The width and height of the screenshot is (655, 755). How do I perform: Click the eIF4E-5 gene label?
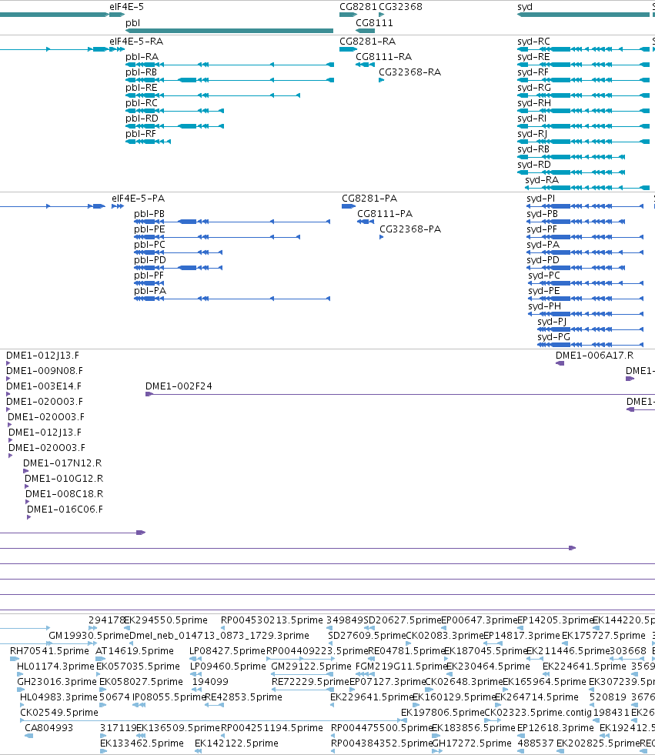pyautogui.click(x=126, y=7)
